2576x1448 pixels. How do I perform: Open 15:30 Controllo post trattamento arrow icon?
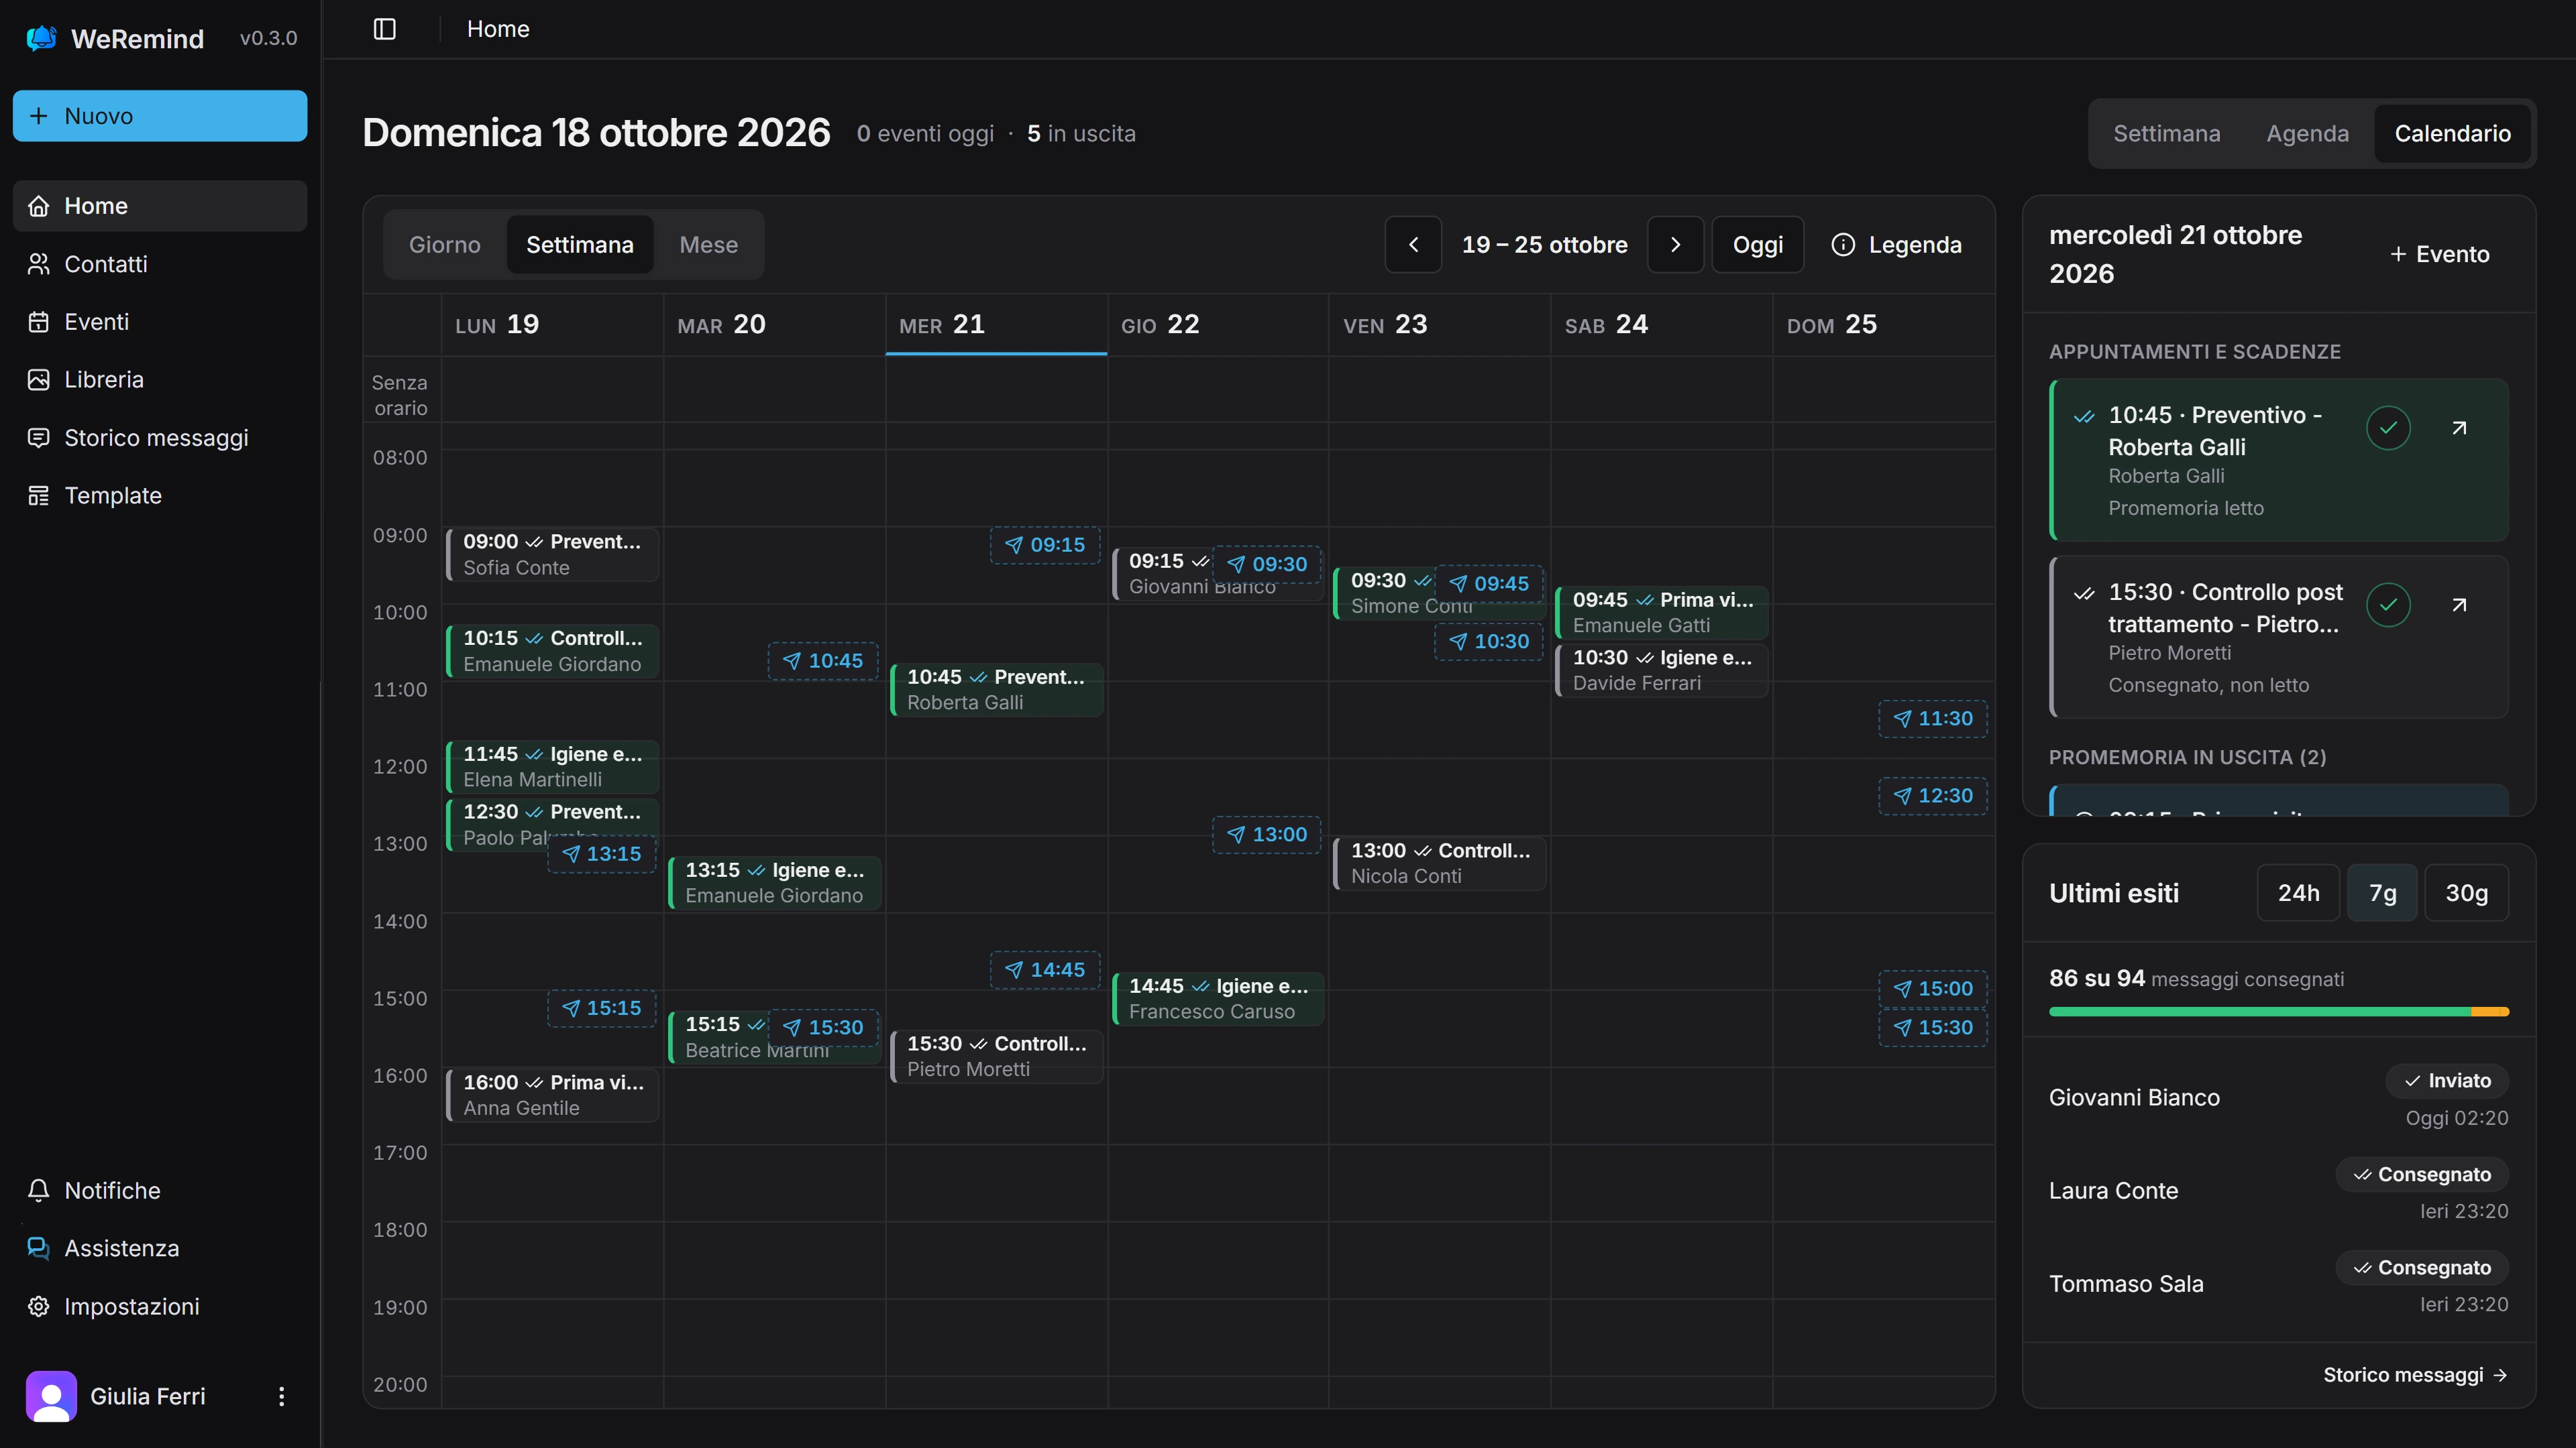[2459, 605]
